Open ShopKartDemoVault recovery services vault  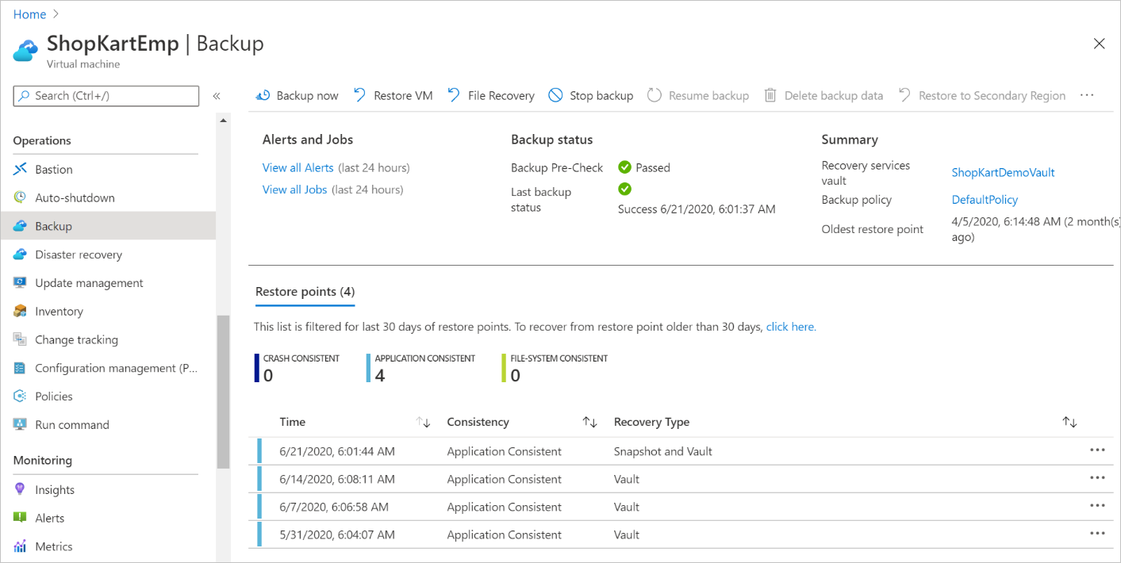[1003, 172]
